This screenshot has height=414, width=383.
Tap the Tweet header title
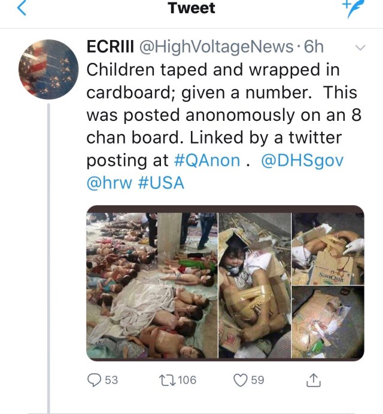click(x=191, y=8)
